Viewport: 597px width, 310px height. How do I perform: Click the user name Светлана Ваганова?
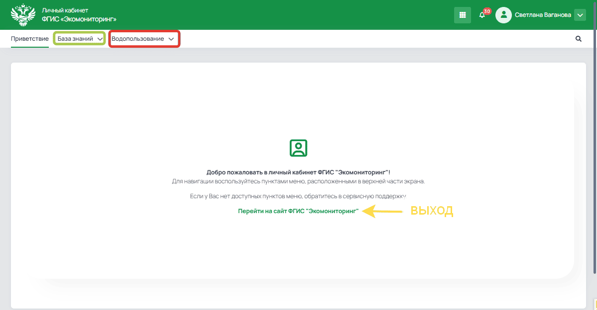543,15
